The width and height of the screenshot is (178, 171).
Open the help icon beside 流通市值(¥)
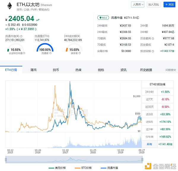[21, 36]
